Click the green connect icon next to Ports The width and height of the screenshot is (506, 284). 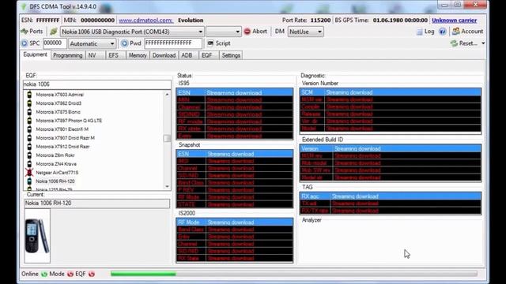53,32
